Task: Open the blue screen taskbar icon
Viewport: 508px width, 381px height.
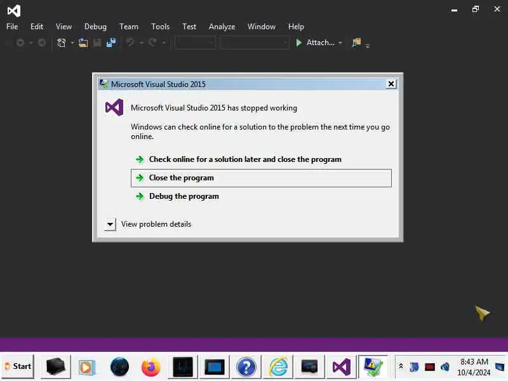Action: pyautogui.click(x=215, y=367)
